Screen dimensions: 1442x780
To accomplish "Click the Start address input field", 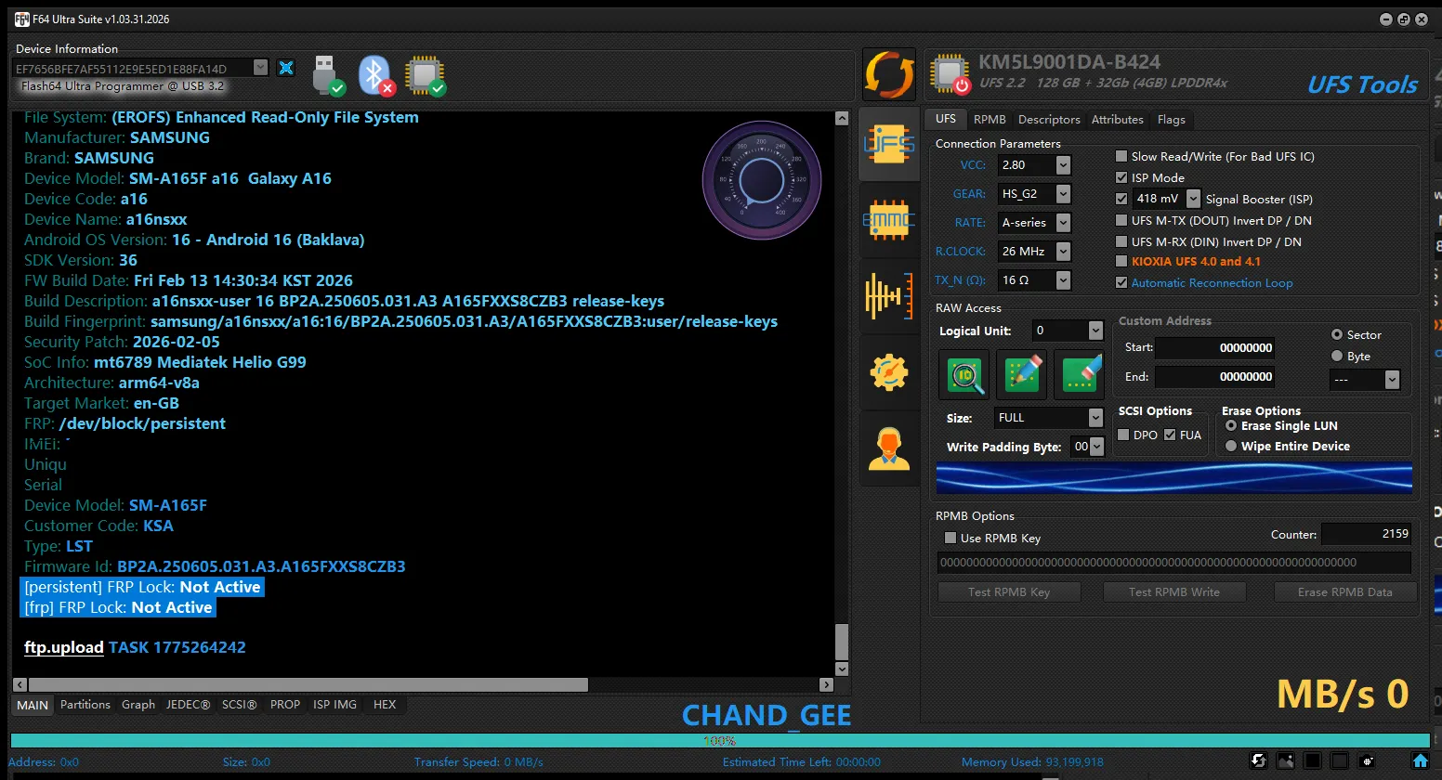I will (x=1214, y=348).
